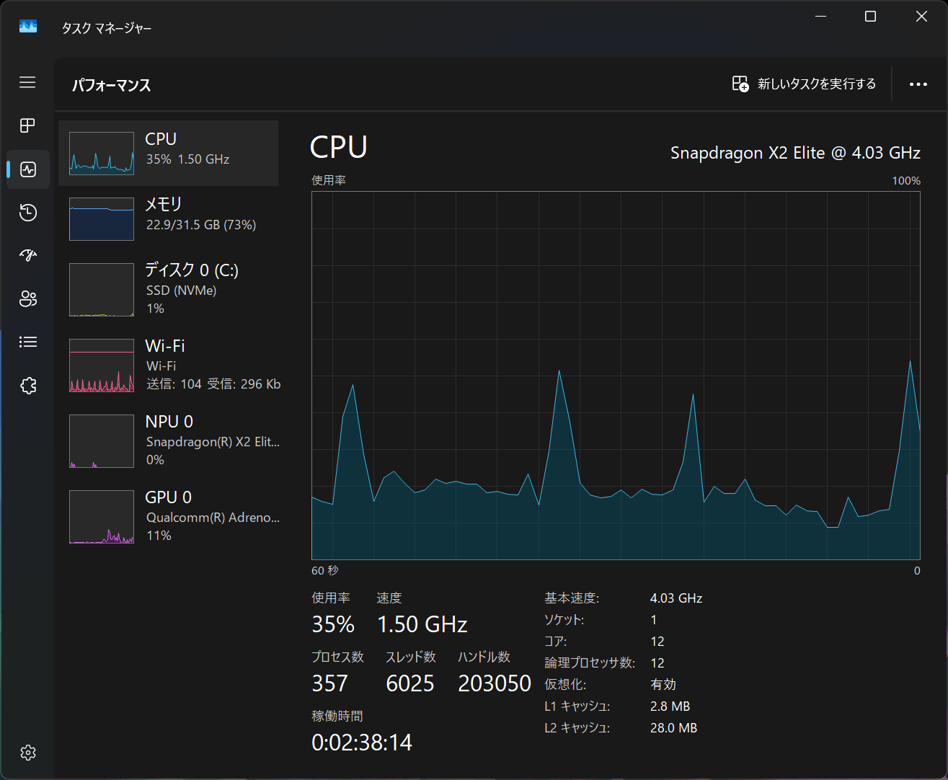Click the 論理プロセッサ数 label
Image resolution: width=948 pixels, height=780 pixels.
590,663
